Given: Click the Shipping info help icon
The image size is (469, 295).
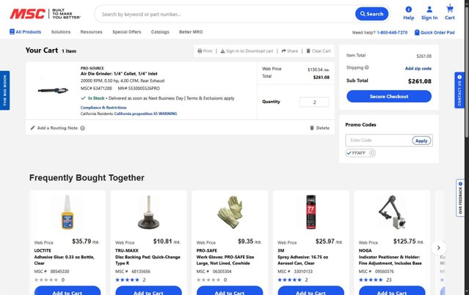Looking at the screenshot, I should 367,67.
